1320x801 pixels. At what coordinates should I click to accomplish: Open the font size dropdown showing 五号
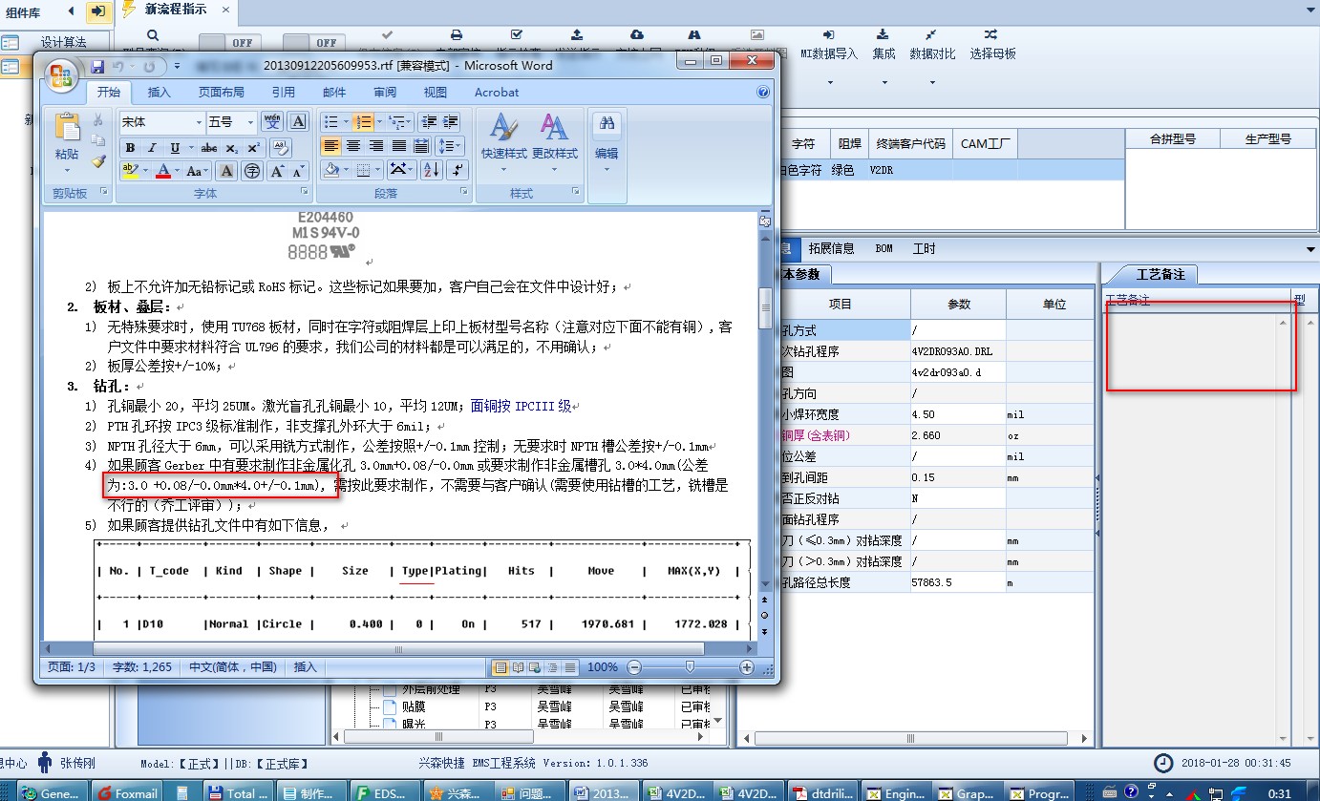coord(250,122)
